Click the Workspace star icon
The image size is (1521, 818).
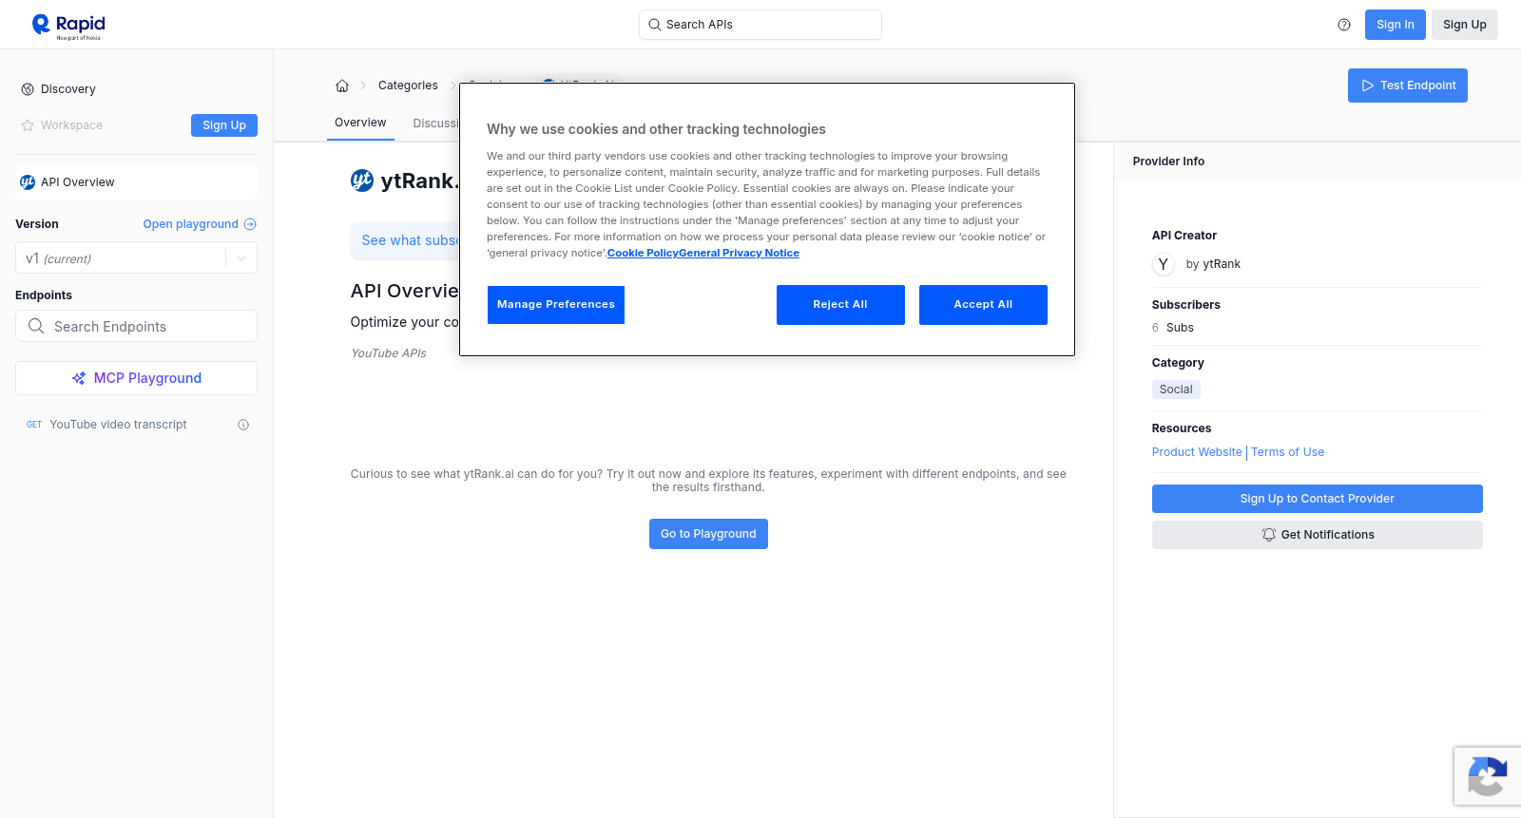point(28,125)
